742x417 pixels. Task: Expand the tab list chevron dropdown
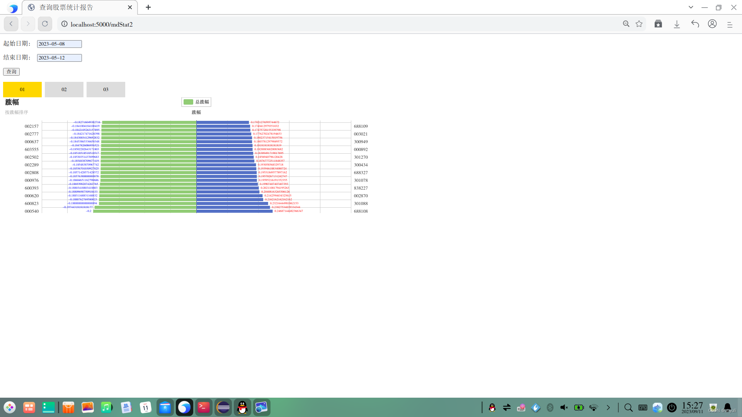pyautogui.click(x=691, y=7)
